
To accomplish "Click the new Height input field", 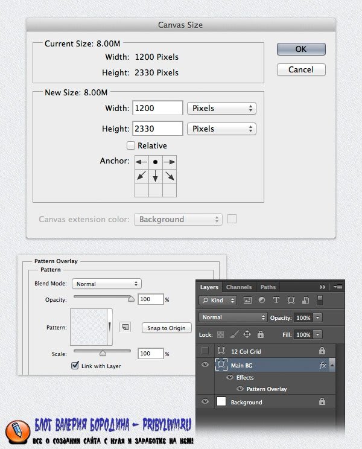I will point(157,129).
